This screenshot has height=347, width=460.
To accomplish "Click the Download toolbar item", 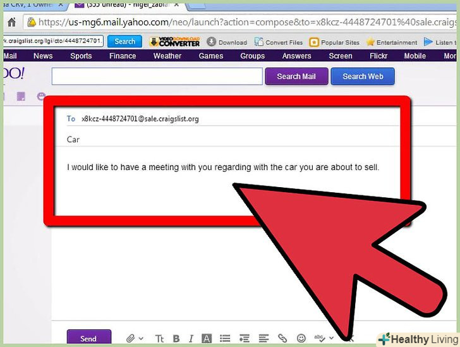I will [227, 42].
